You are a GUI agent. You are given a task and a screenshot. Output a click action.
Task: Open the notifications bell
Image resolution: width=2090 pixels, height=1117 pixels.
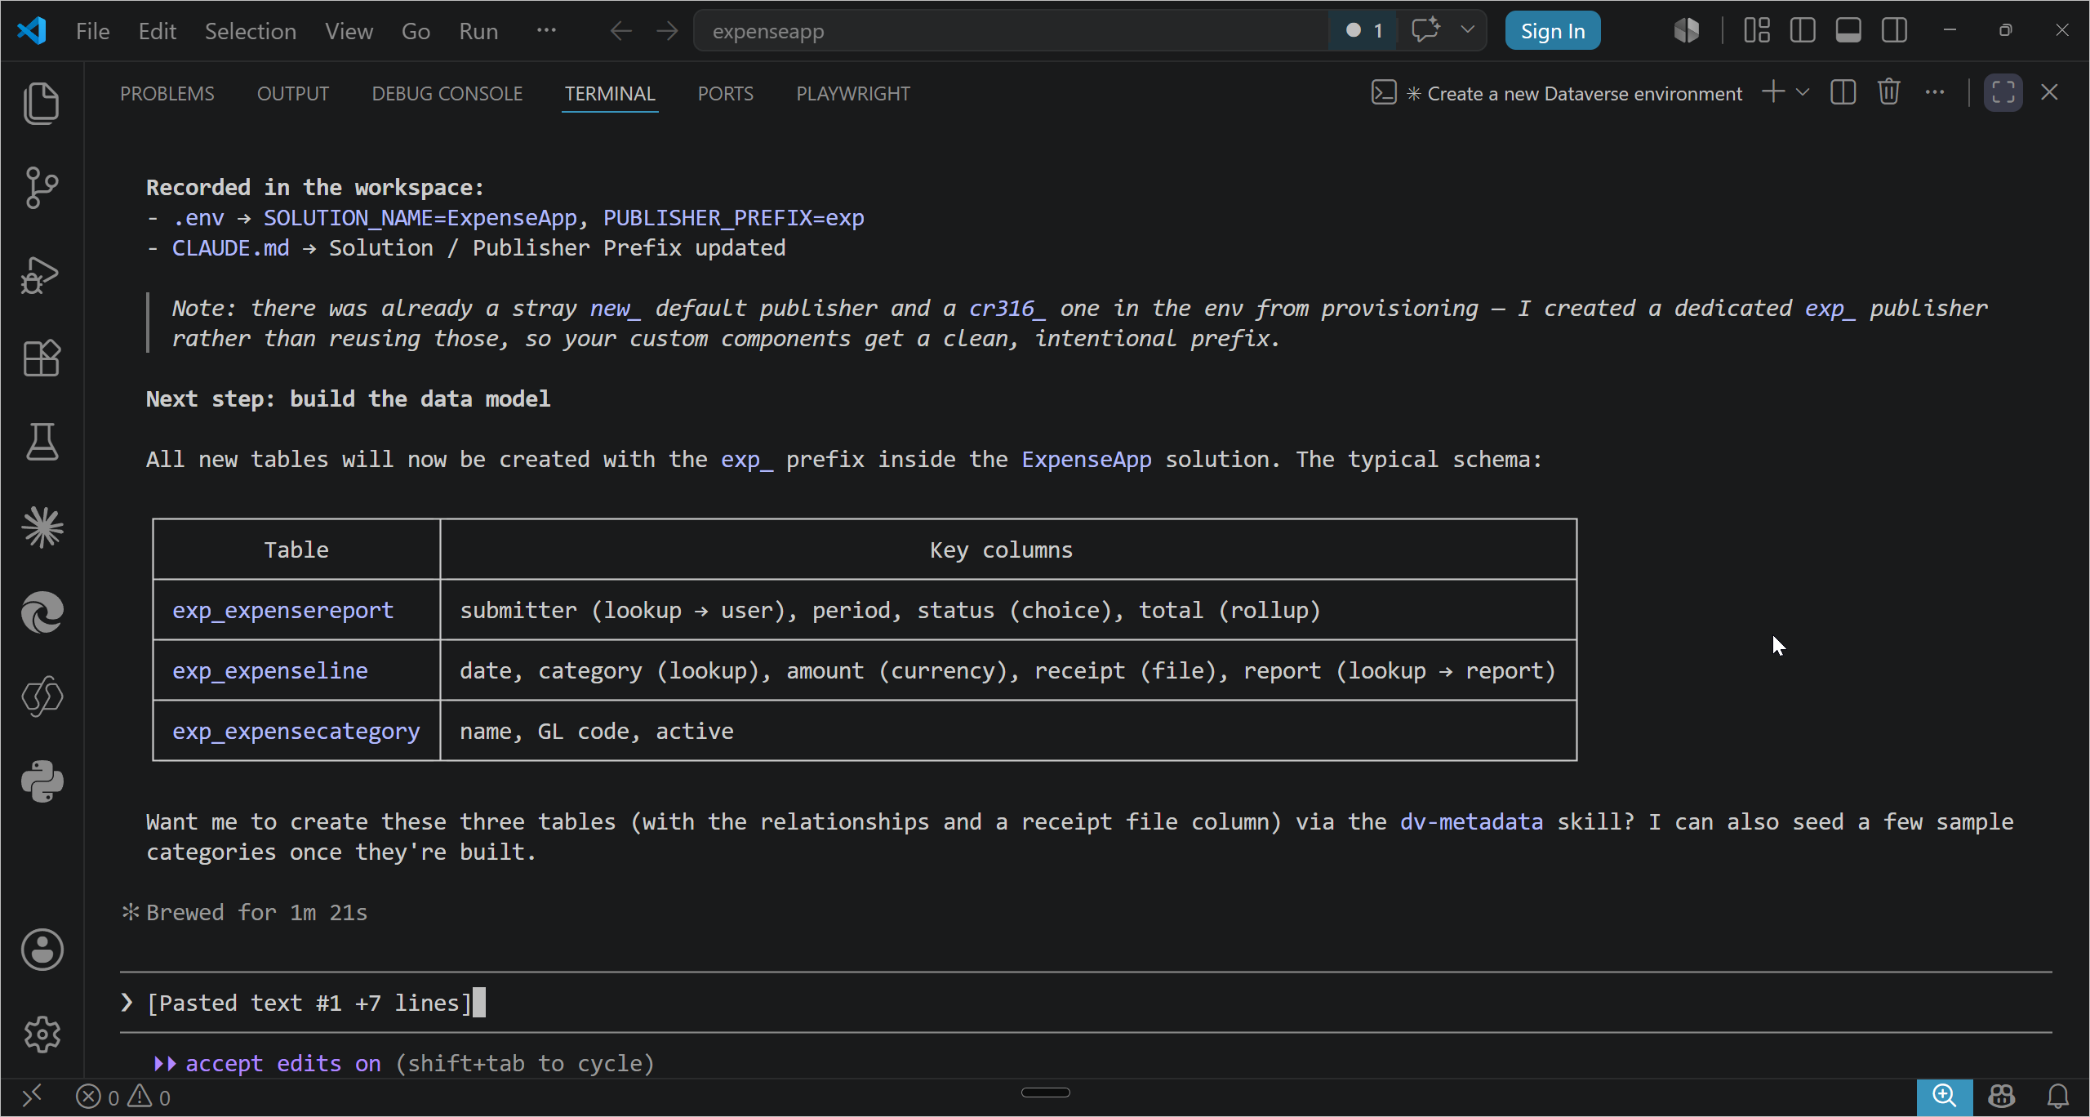click(2058, 1097)
